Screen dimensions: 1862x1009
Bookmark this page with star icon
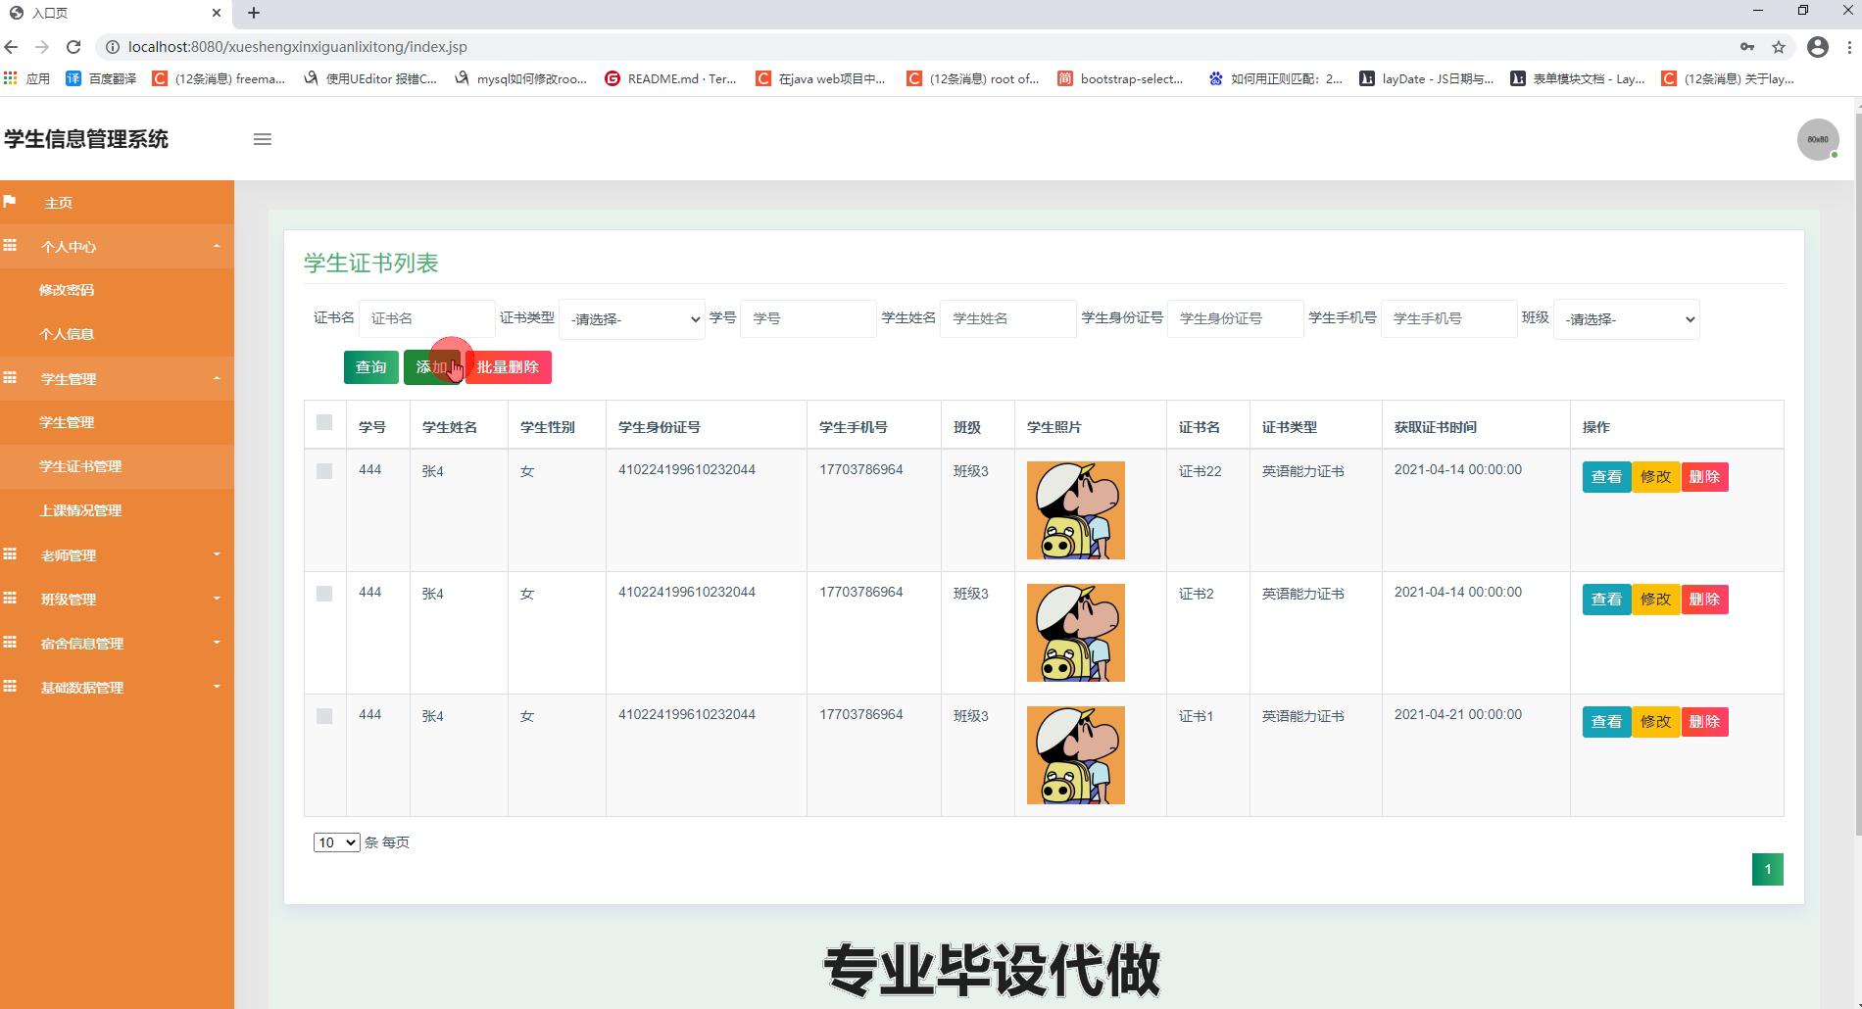[1779, 47]
